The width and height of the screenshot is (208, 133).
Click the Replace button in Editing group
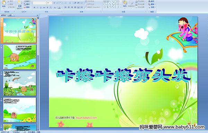152,4
